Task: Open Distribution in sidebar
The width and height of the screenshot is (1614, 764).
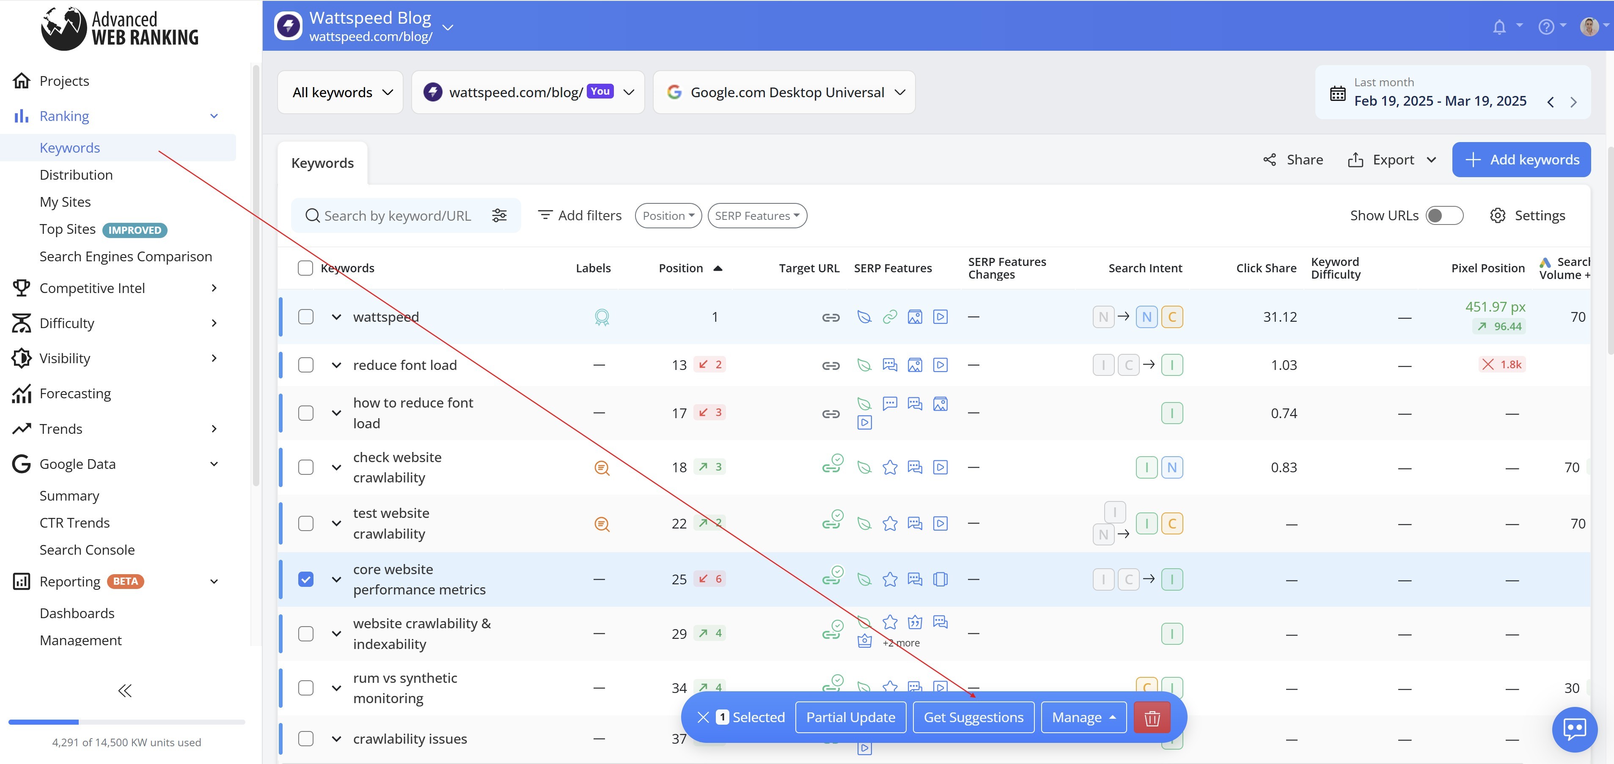Action: (x=76, y=175)
